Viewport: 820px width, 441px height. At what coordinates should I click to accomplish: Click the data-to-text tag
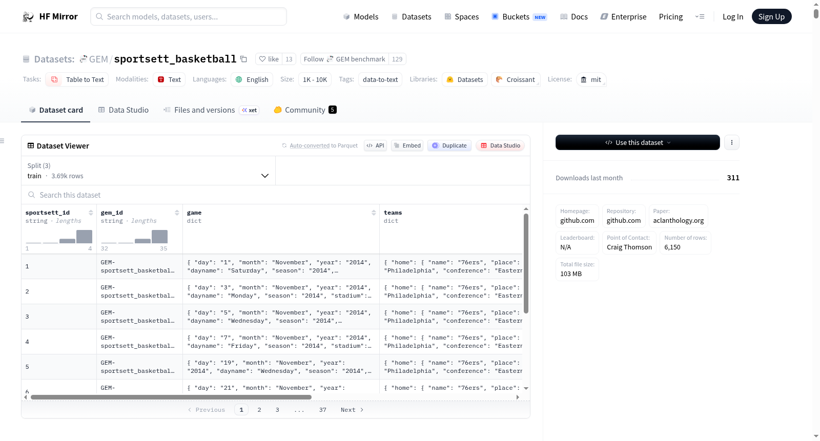pos(380,79)
